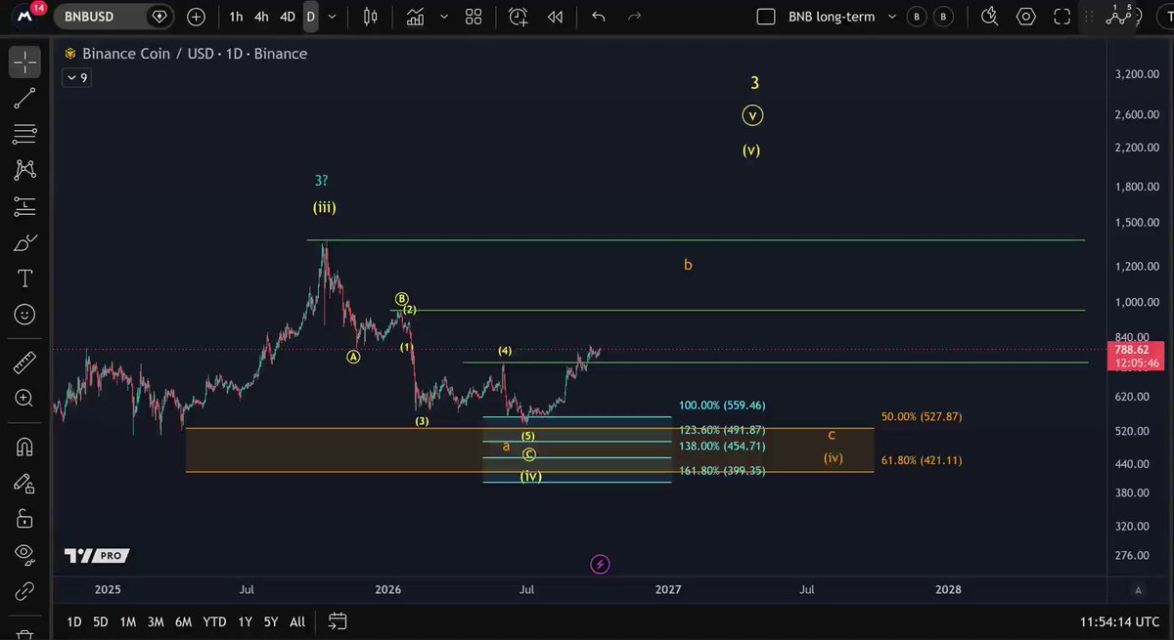Open the Fibonacci retracement tools
This screenshot has height=640, width=1174.
(x=24, y=134)
